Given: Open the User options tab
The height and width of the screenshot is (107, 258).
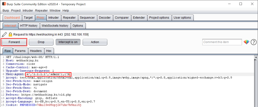Looking at the screenshot, I should click(x=182, y=18).
